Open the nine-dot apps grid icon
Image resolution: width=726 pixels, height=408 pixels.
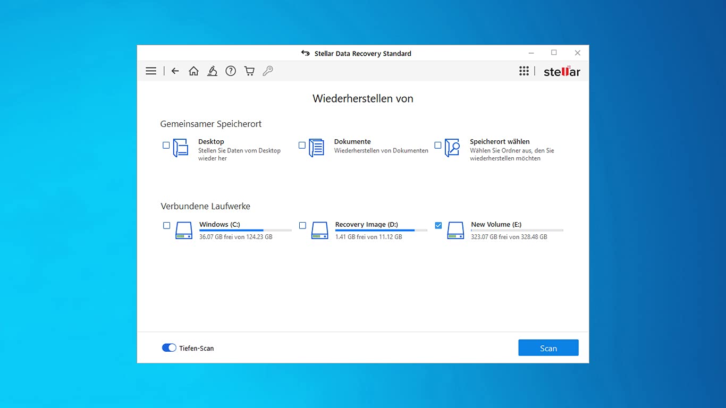click(x=524, y=71)
